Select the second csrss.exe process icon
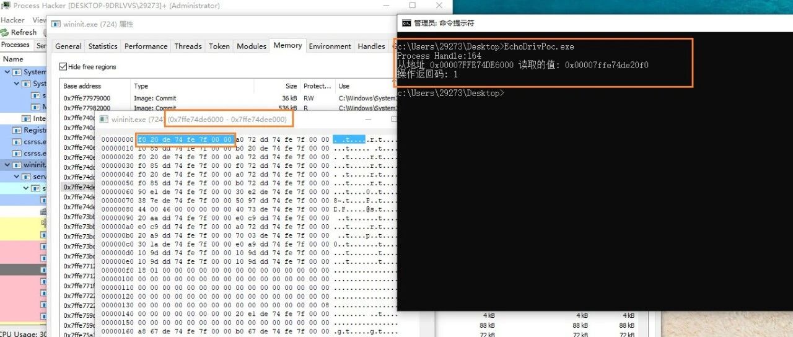 click(x=17, y=153)
